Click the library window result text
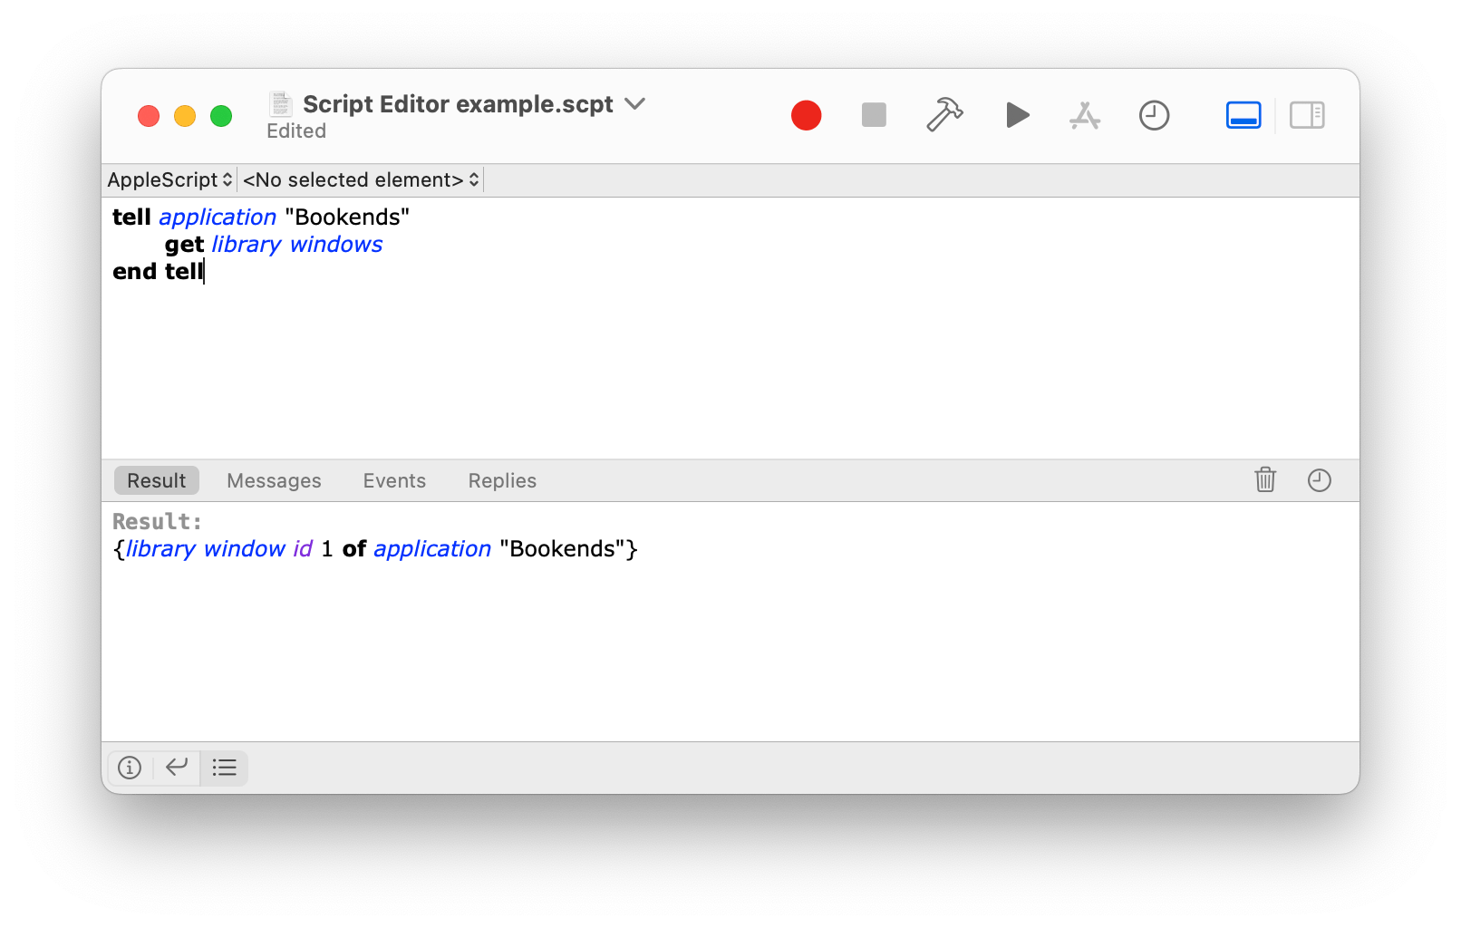 click(x=216, y=548)
